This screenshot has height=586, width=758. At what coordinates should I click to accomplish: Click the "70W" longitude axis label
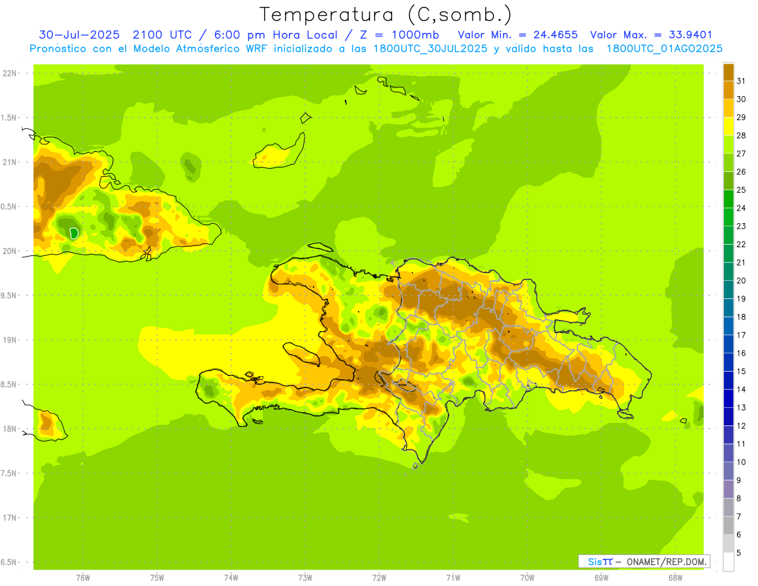pos(527,578)
